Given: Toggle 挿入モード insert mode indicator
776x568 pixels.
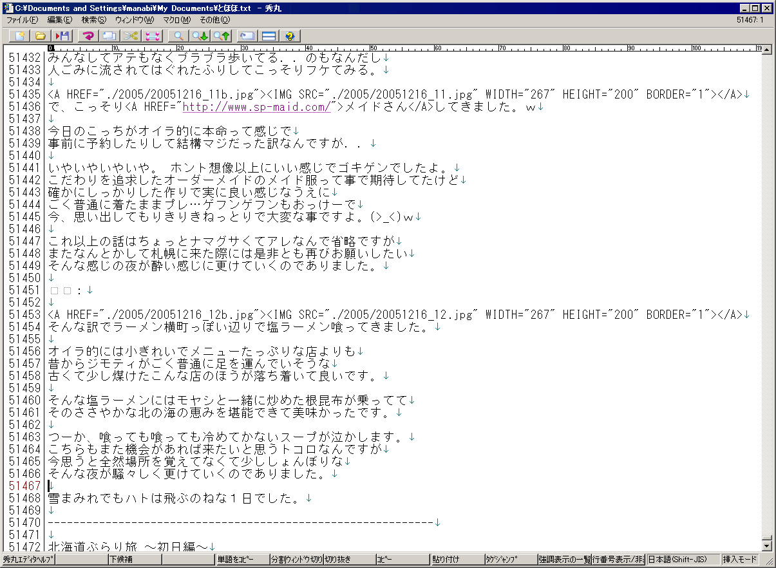Looking at the screenshot, I should [x=740, y=560].
